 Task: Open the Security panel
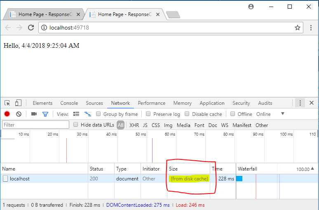pyautogui.click(x=241, y=103)
